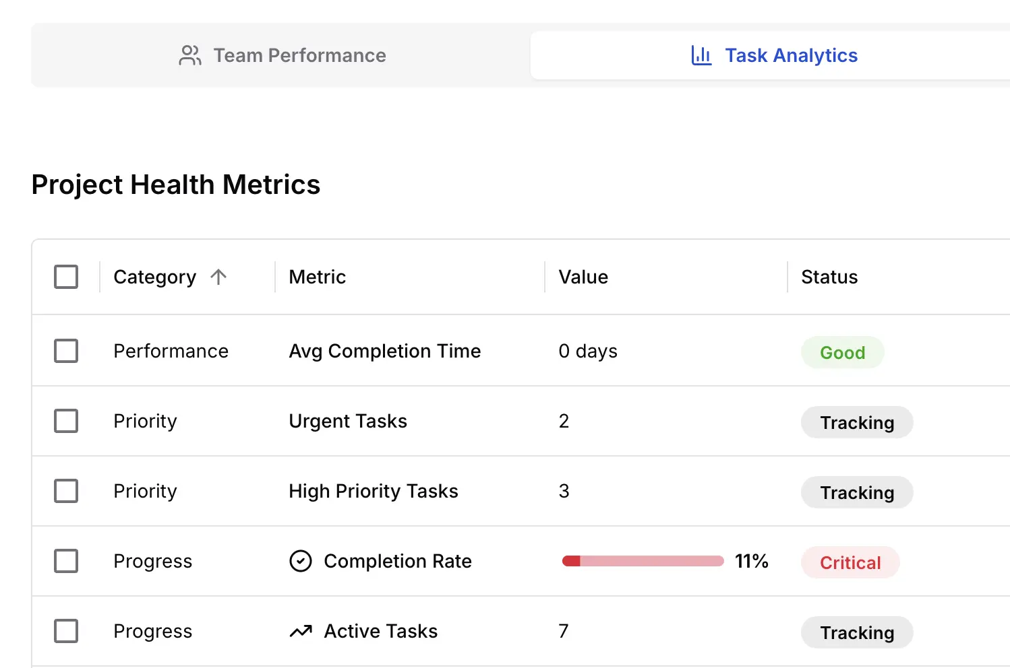The height and width of the screenshot is (668, 1010).
Task: Click the Task Analytics bar chart icon
Action: 701,55
